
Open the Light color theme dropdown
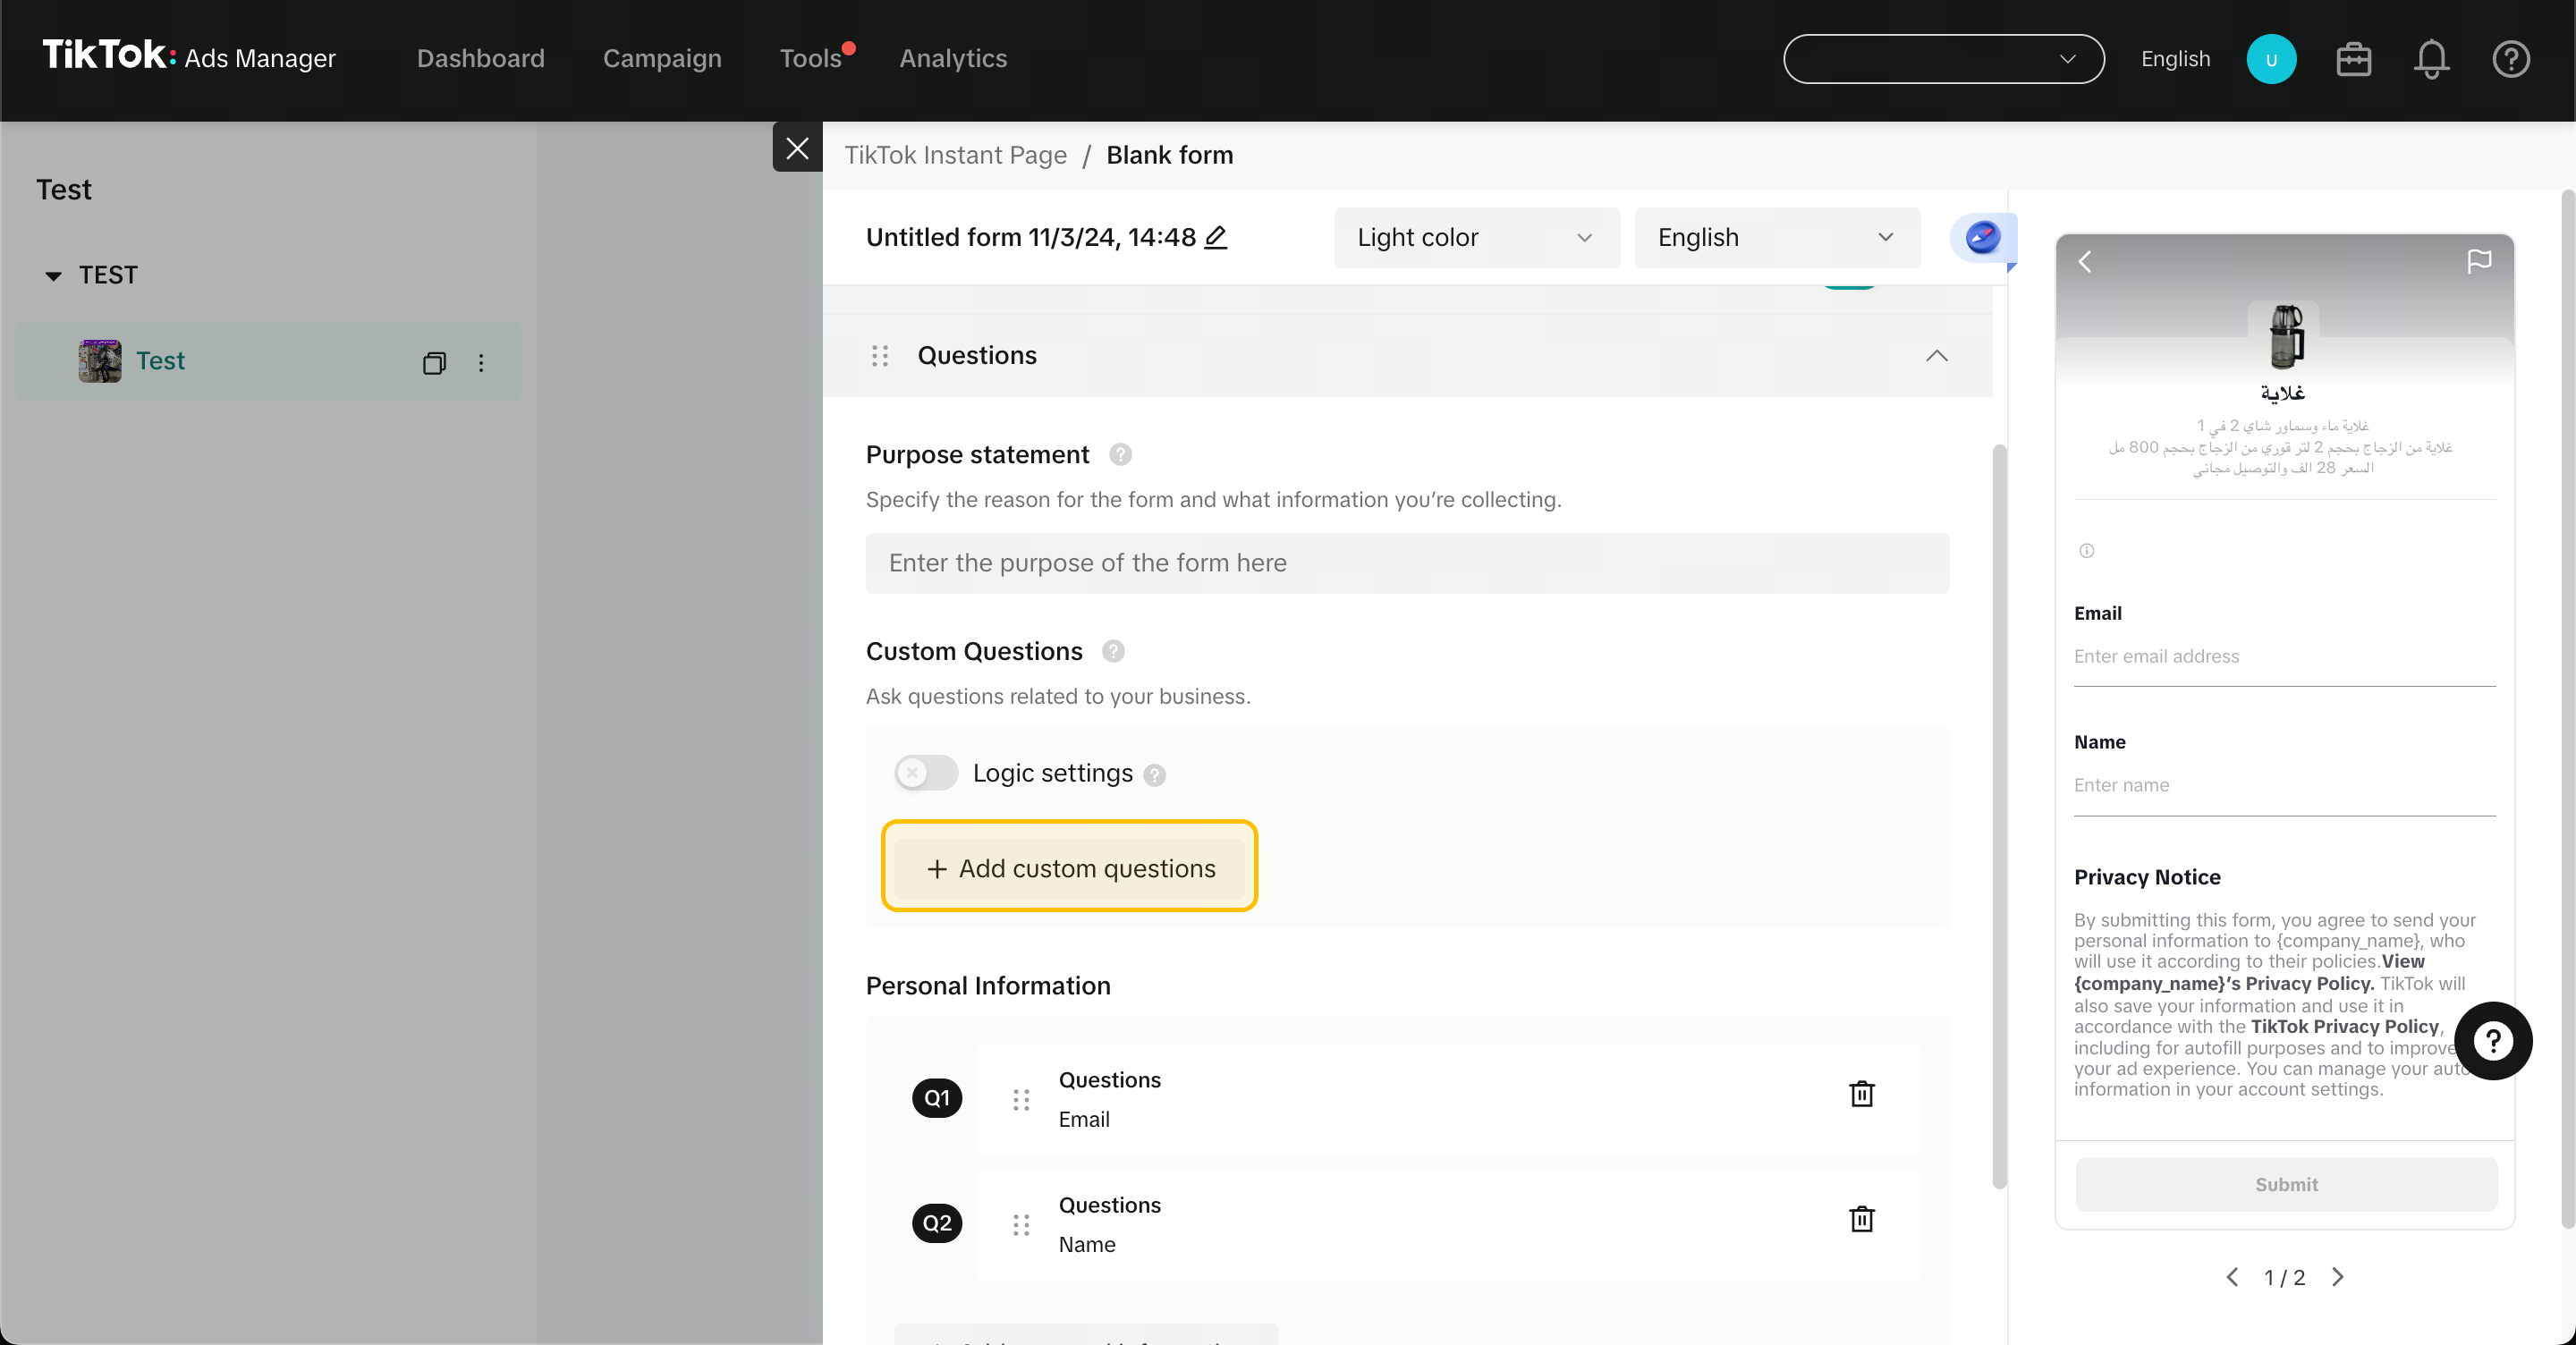point(1475,238)
